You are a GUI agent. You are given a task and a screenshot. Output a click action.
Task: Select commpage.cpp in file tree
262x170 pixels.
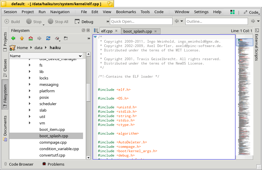pyautogui.click(x=53, y=142)
